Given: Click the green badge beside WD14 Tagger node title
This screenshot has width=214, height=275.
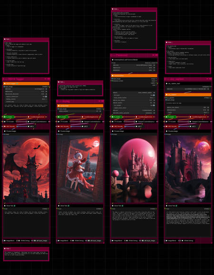Looking at the screenshot, I should click(17, 84).
